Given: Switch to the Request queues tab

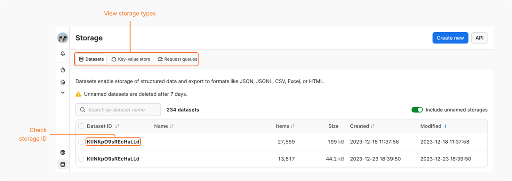Looking at the screenshot, I should [177, 59].
